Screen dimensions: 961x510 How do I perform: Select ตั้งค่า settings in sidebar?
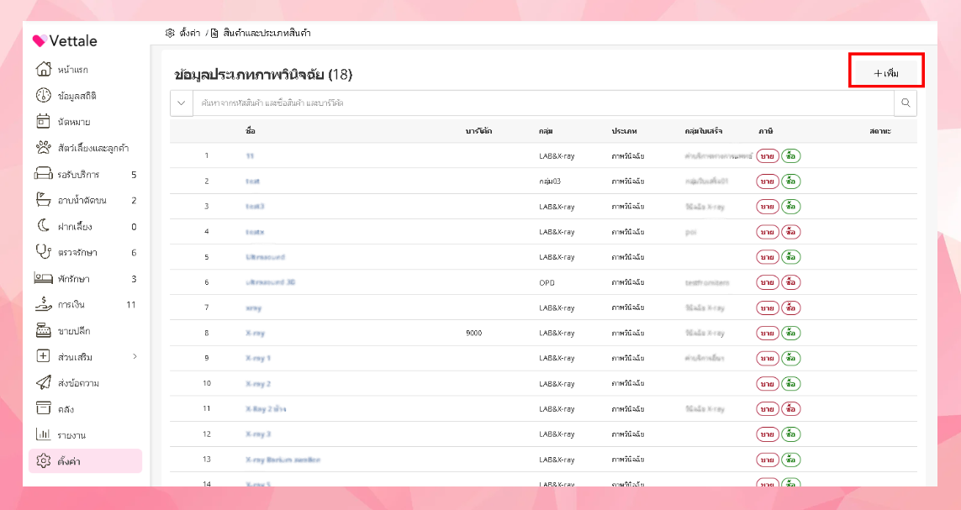click(85, 461)
